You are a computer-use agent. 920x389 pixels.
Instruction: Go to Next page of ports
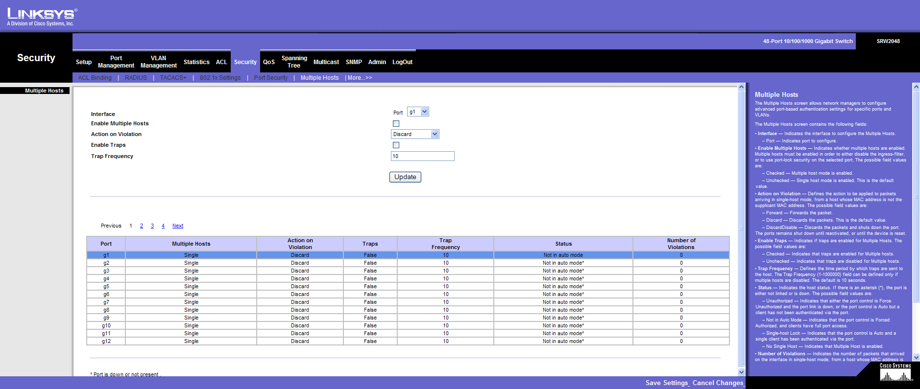tap(178, 226)
